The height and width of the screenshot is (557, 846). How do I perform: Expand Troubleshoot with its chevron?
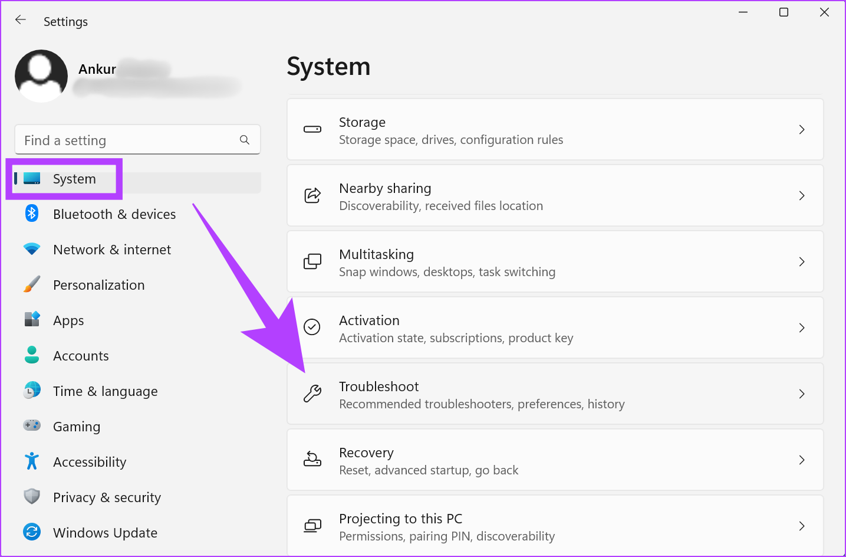pos(802,394)
